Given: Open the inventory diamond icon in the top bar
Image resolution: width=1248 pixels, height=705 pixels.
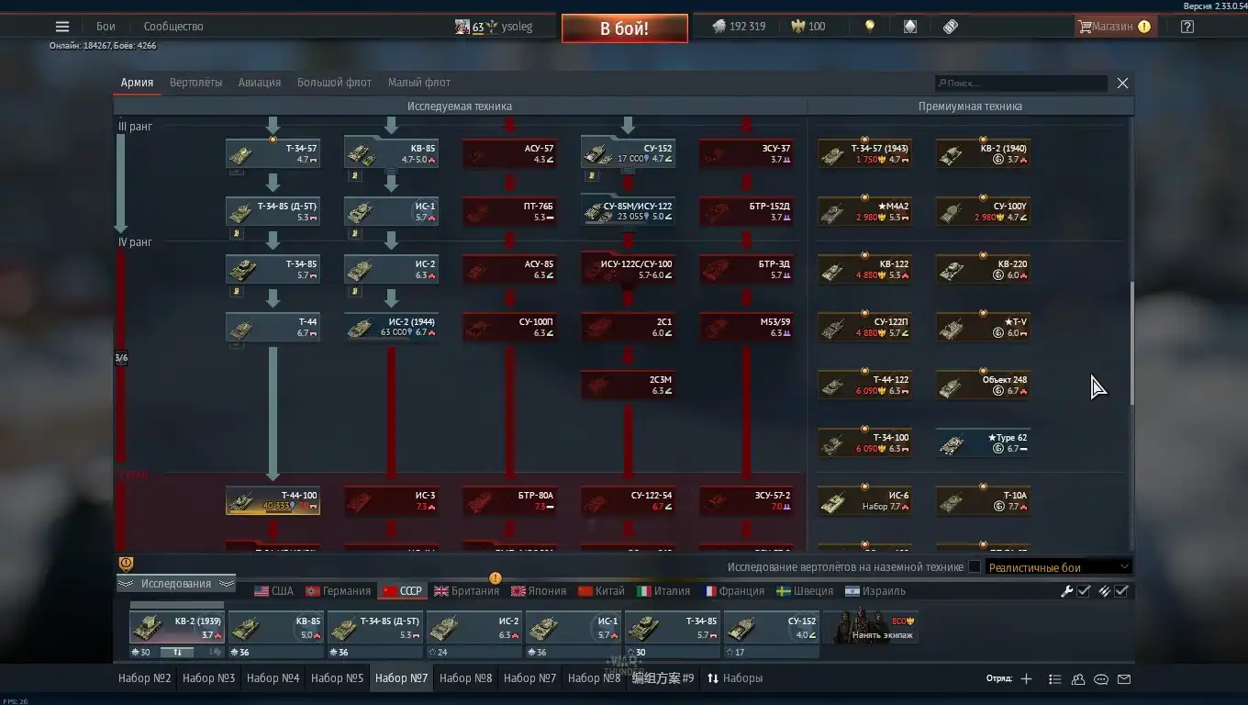Looking at the screenshot, I should click(x=909, y=27).
